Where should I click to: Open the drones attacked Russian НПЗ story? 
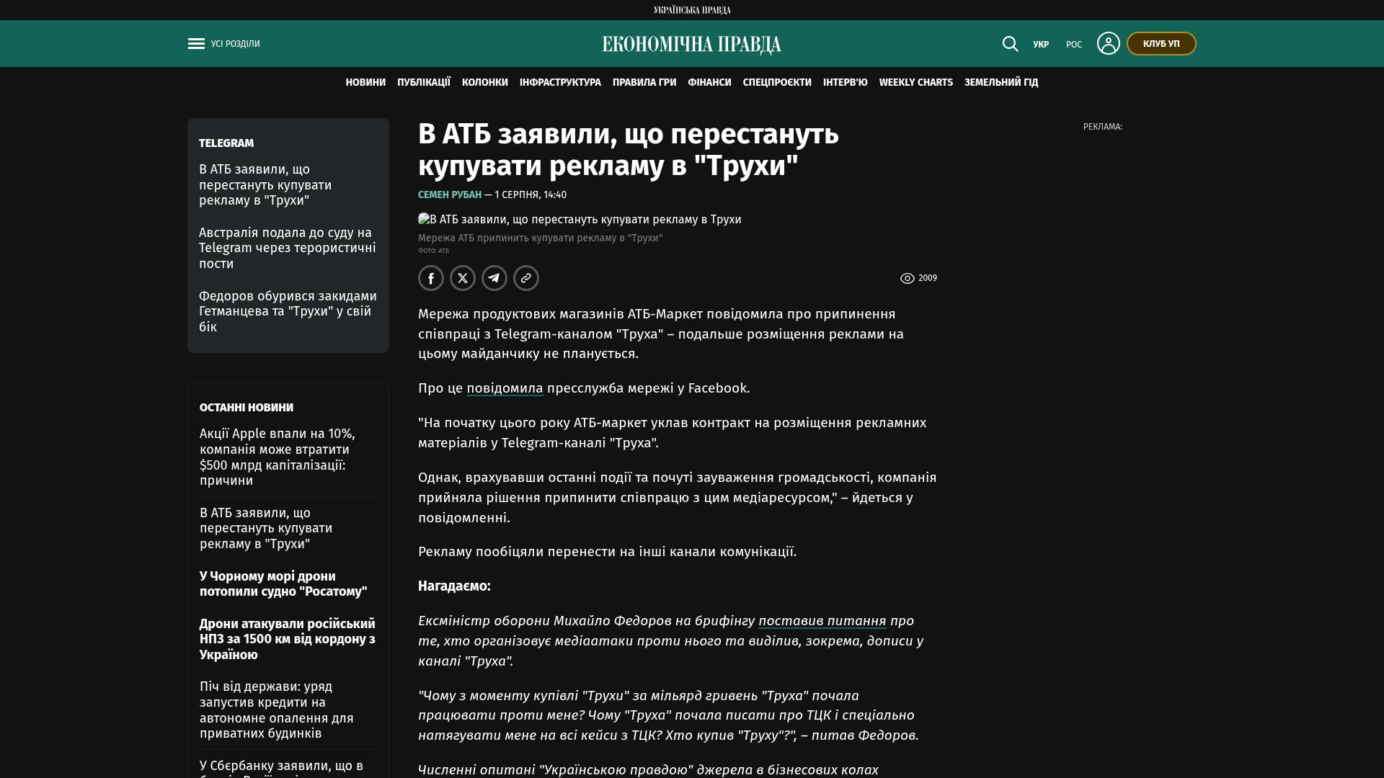[288, 640]
